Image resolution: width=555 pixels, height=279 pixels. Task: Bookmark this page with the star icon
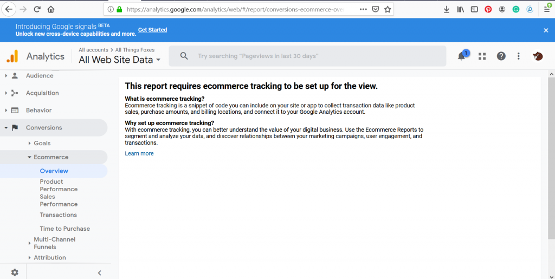click(x=388, y=10)
